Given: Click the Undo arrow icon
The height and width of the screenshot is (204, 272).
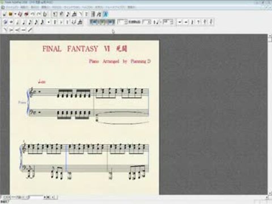Looking at the screenshot, I should coord(32,14).
